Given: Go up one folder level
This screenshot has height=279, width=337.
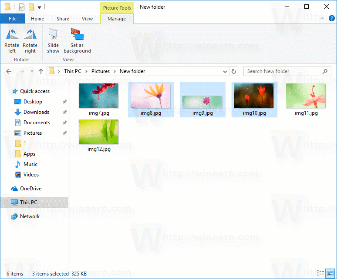Looking at the screenshot, I should 41,71.
